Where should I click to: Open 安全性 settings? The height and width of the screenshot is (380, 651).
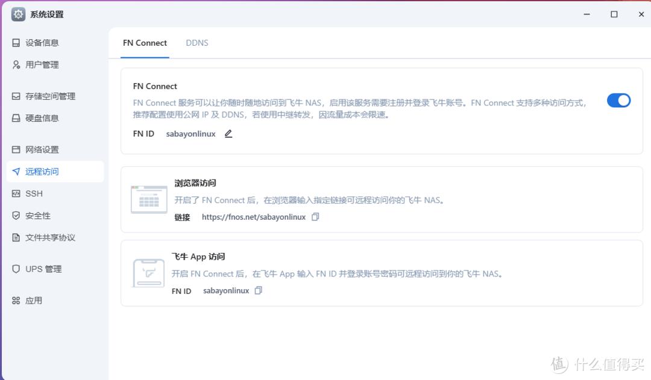37,216
